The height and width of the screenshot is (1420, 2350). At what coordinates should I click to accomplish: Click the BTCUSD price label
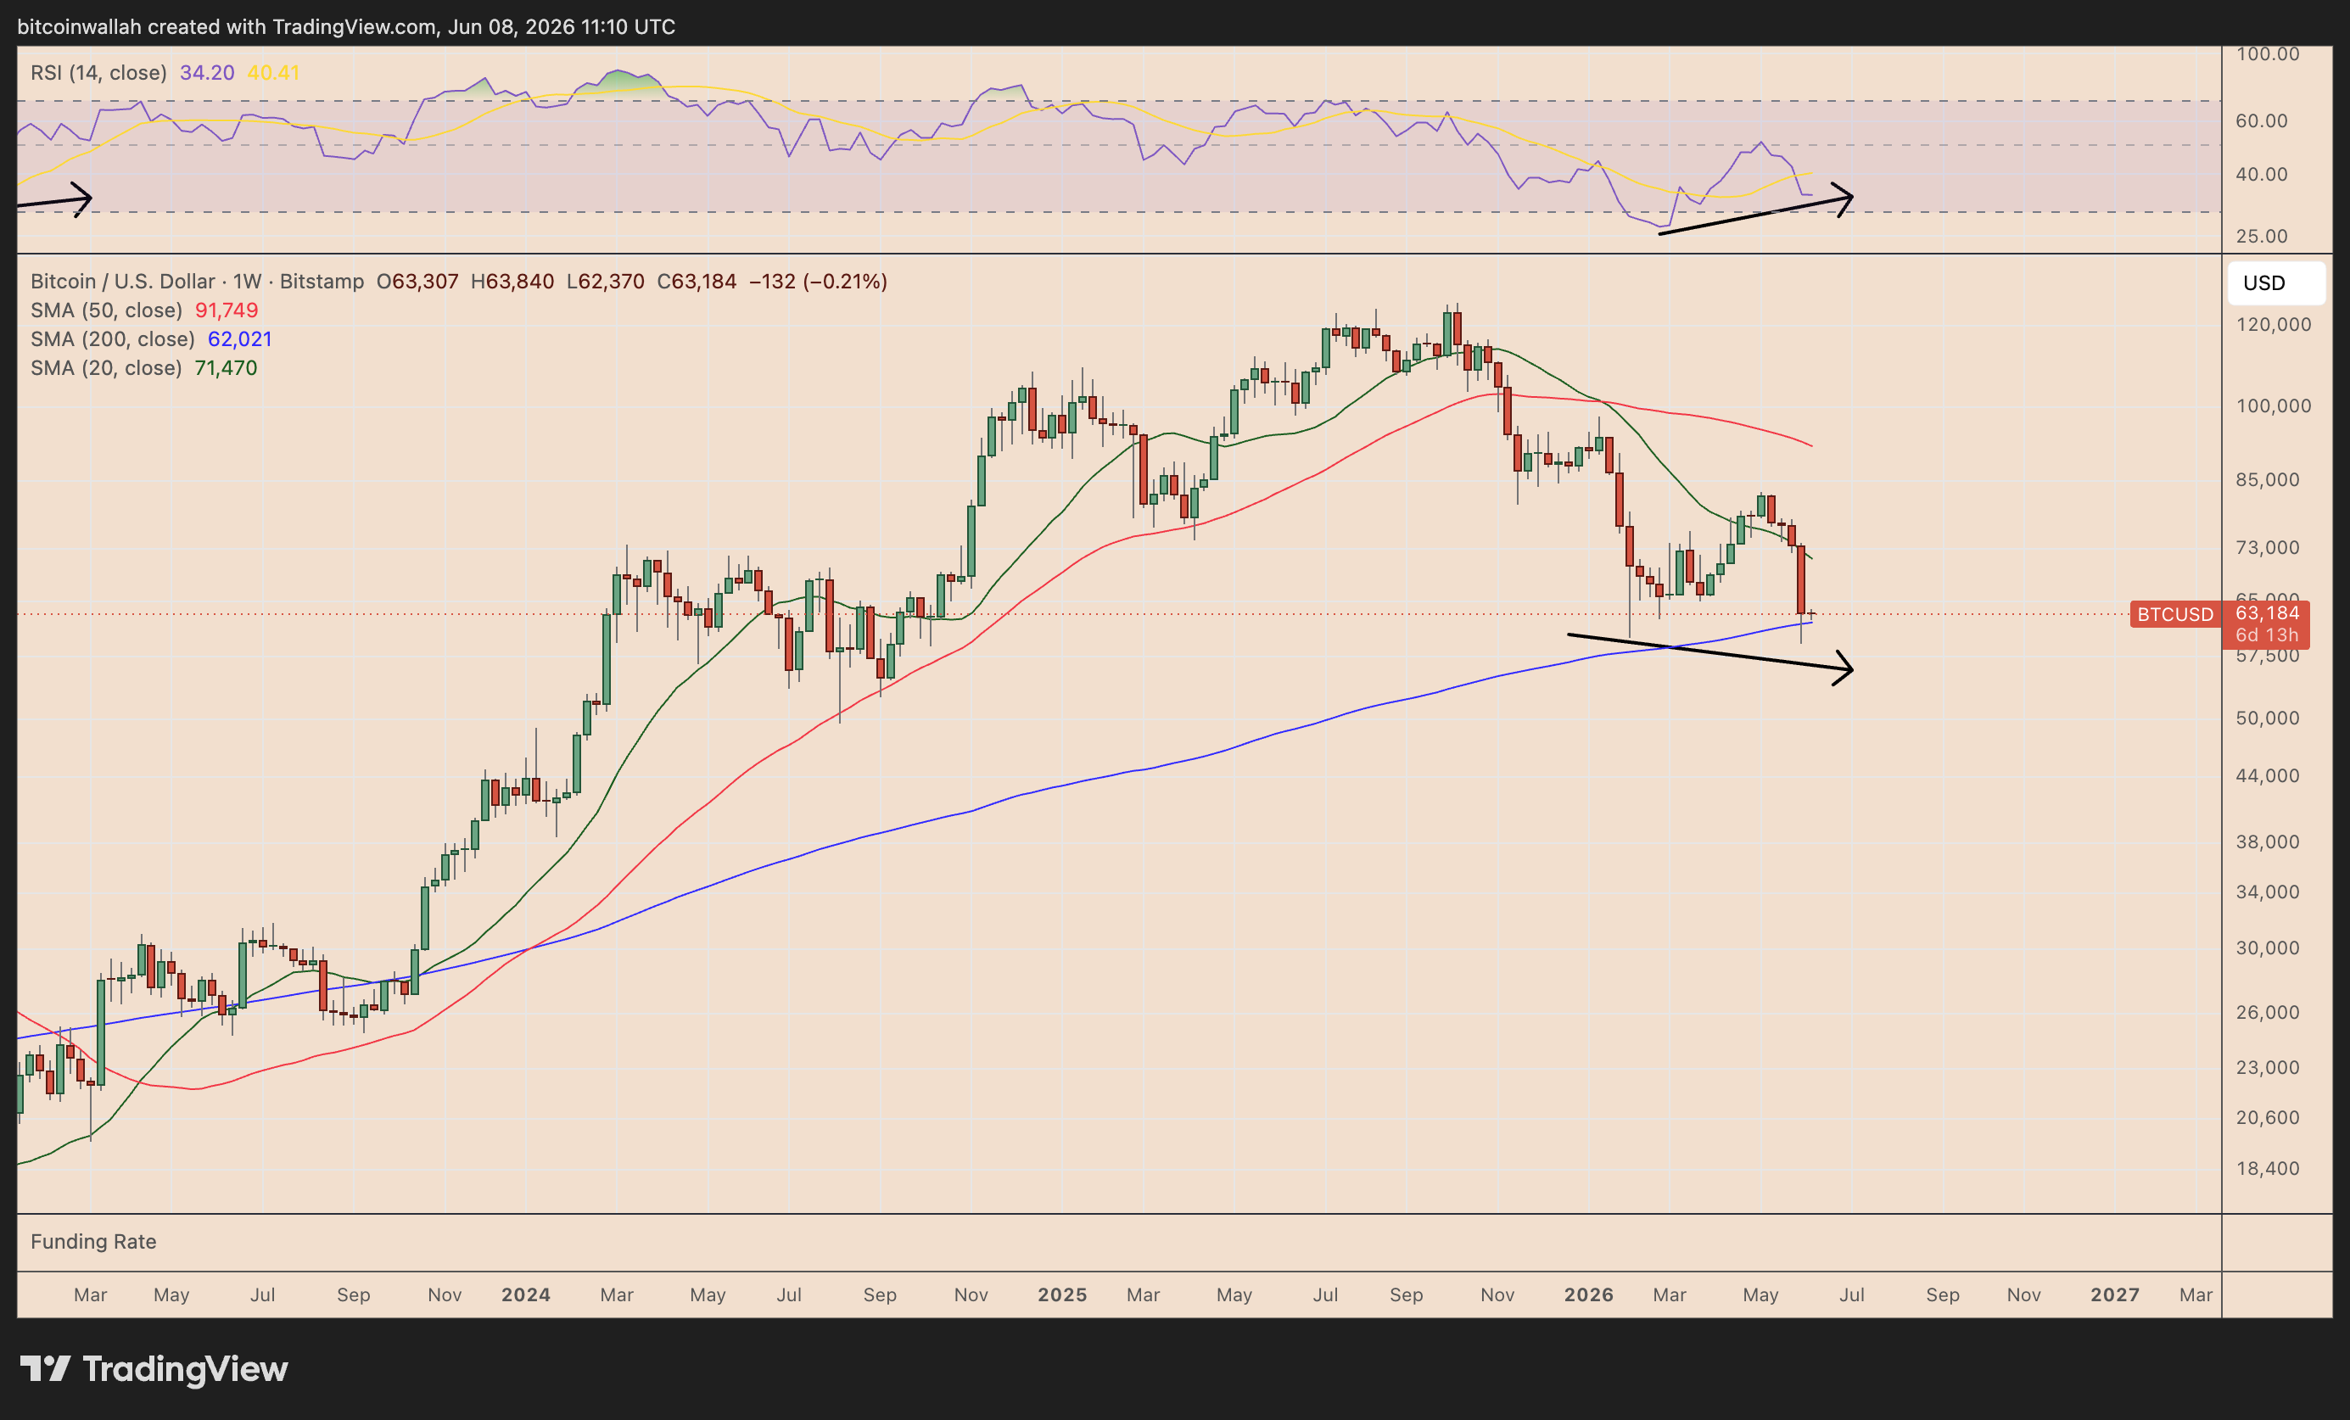(x=2174, y=614)
